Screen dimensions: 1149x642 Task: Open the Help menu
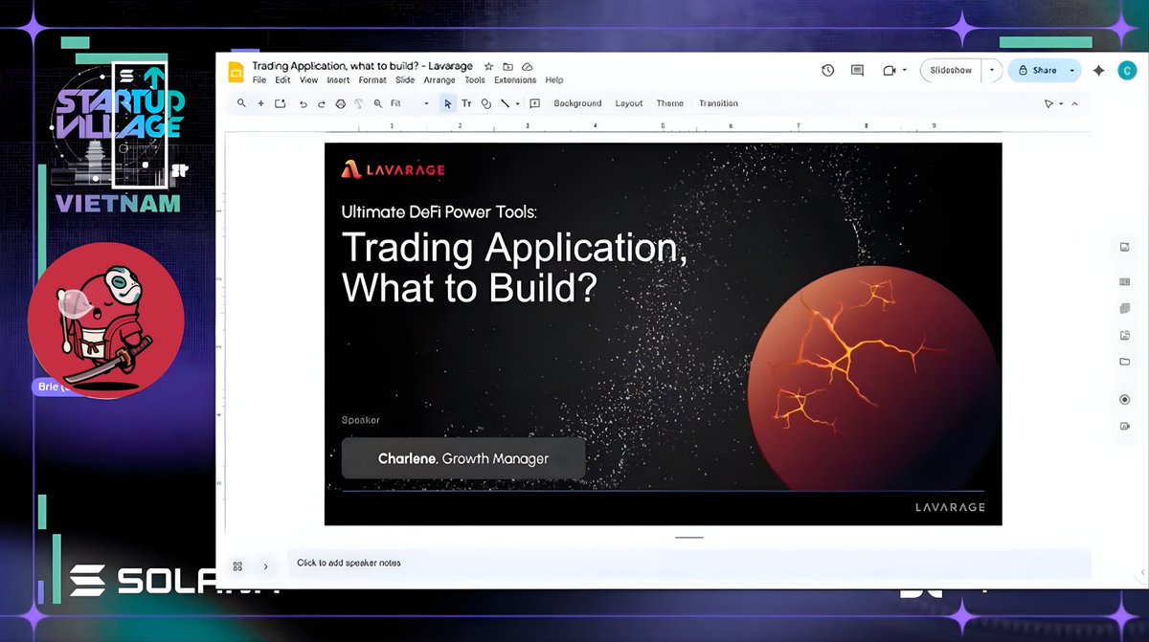[x=554, y=80]
